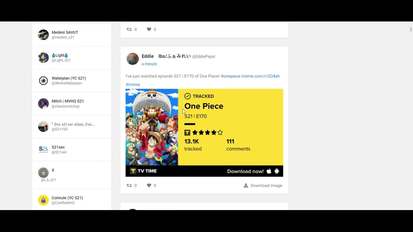This screenshot has width=413, height=232.
Task: Click the Apple logo in TV Time banner
Action: click(x=269, y=171)
